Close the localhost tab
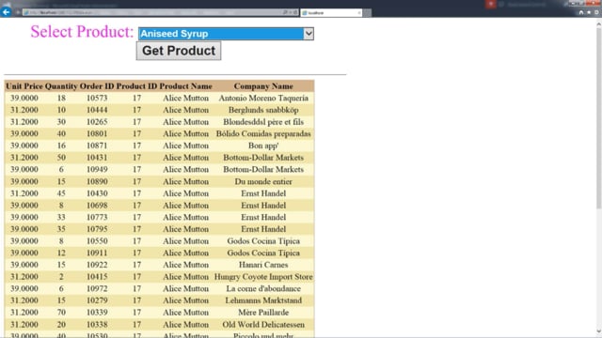This screenshot has height=338, width=602. (x=359, y=12)
